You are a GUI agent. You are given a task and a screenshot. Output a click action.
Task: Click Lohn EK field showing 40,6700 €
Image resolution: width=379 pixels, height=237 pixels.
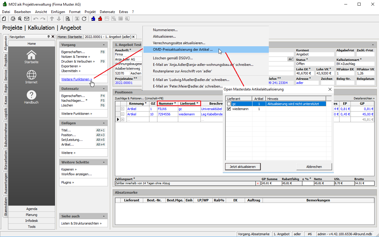click(x=305, y=73)
